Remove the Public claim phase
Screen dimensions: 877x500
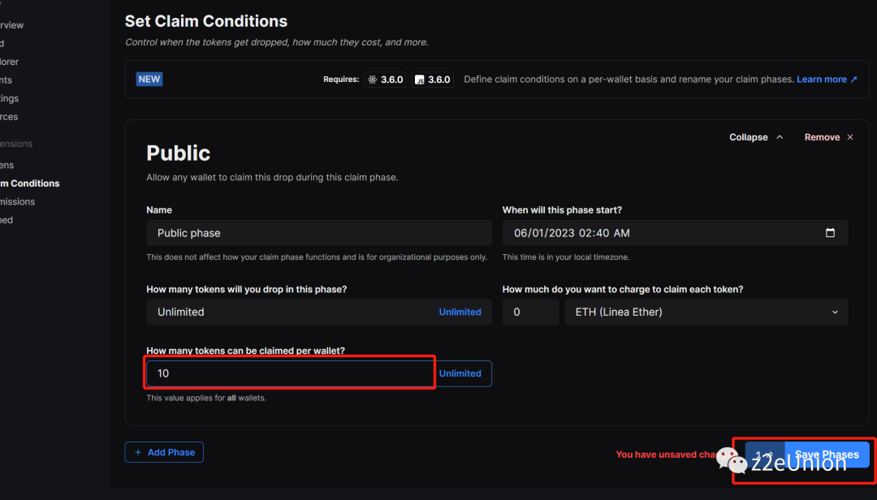point(828,137)
